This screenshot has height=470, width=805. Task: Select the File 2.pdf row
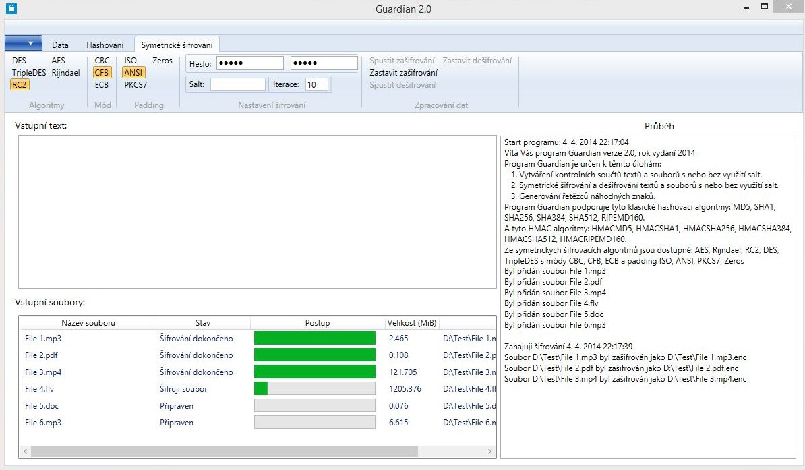coord(258,355)
